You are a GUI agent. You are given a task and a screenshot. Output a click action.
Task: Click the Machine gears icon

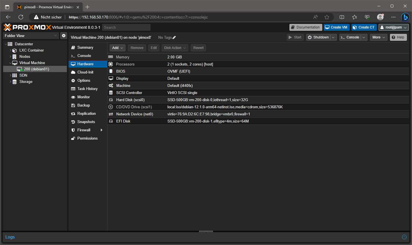pyautogui.click(x=111, y=85)
